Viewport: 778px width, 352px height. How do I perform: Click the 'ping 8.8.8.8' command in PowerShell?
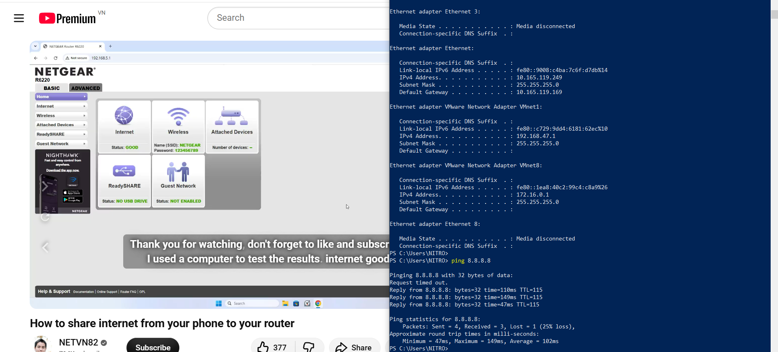471,261
